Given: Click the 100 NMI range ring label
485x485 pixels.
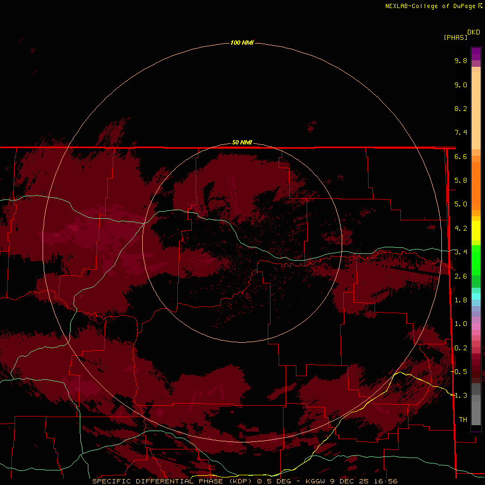Looking at the screenshot, I should click(242, 43).
